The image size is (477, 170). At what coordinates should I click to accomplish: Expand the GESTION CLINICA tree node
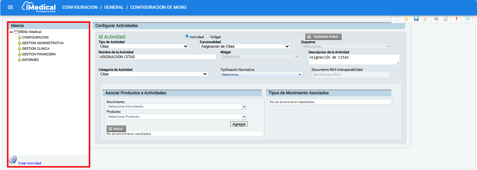(20, 49)
